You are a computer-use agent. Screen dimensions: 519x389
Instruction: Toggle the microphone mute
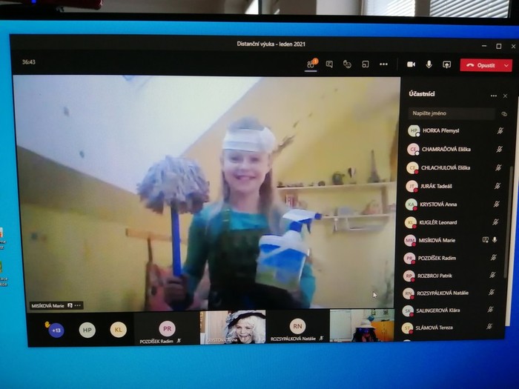pos(429,64)
